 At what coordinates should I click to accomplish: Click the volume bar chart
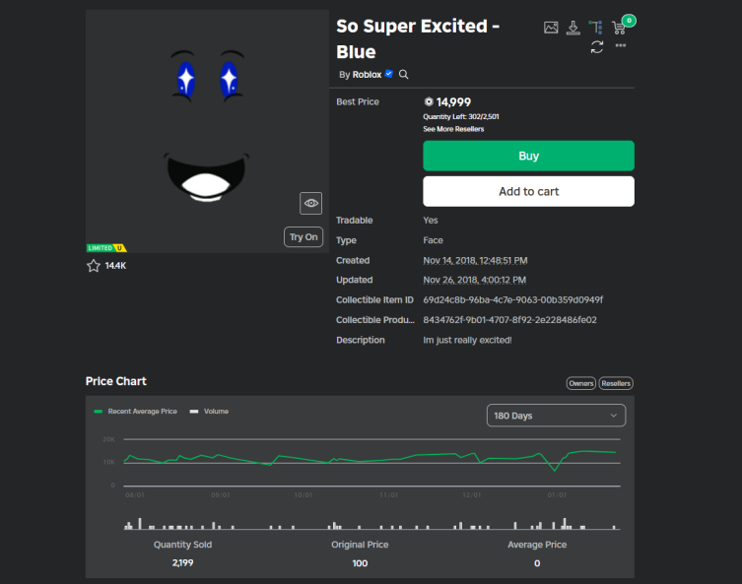pyautogui.click(x=371, y=523)
